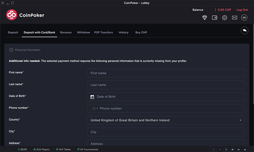Click the calendar icon in Date of Birth

[x=92, y=97]
